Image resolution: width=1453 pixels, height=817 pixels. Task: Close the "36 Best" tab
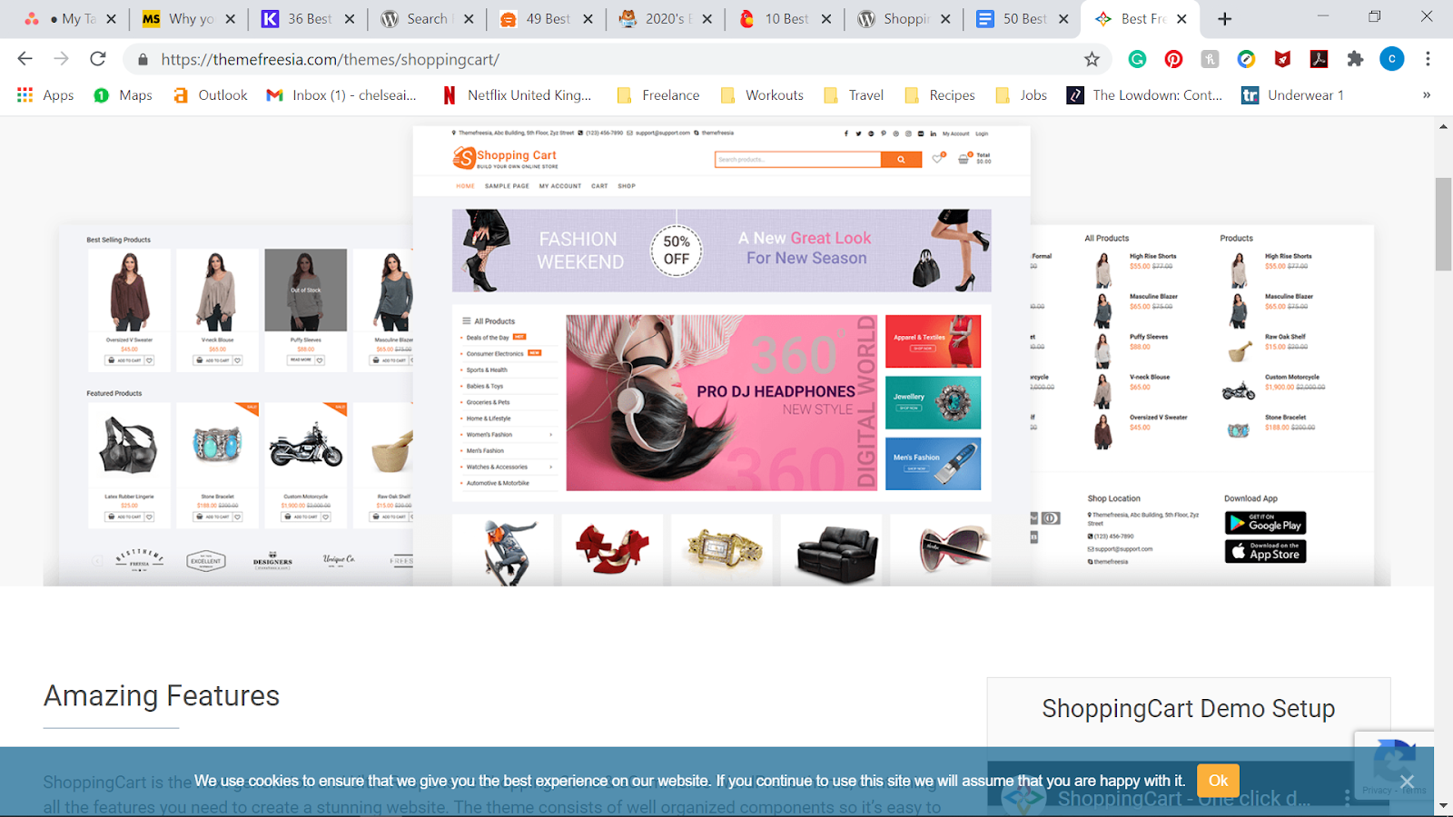pos(350,19)
